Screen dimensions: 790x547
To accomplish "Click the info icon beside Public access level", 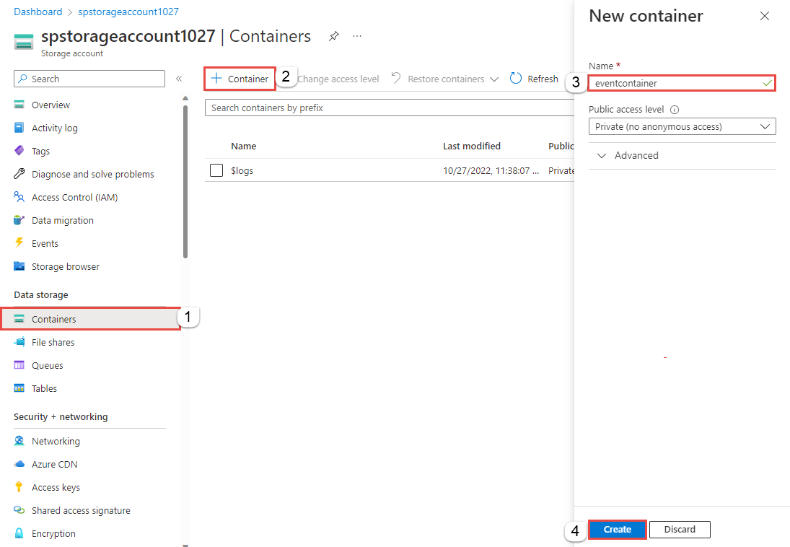I will (x=675, y=110).
